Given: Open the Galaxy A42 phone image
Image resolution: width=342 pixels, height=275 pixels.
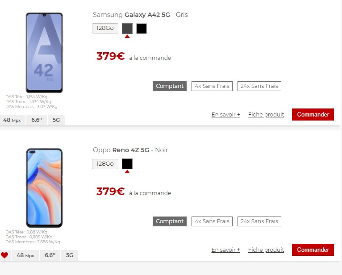Looking at the screenshot, I should coord(44,53).
